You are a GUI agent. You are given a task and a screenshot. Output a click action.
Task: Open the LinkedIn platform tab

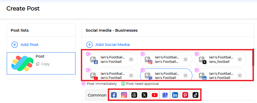pyautogui.click(x=175, y=95)
